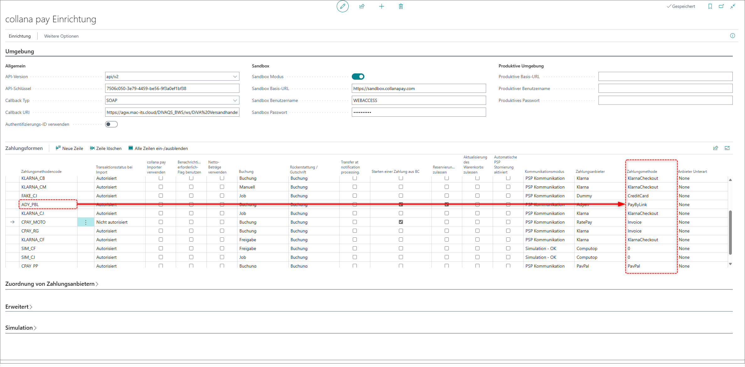Select PayByLink Zahlungsmethode cell
The height and width of the screenshot is (367, 745).
coord(651,205)
